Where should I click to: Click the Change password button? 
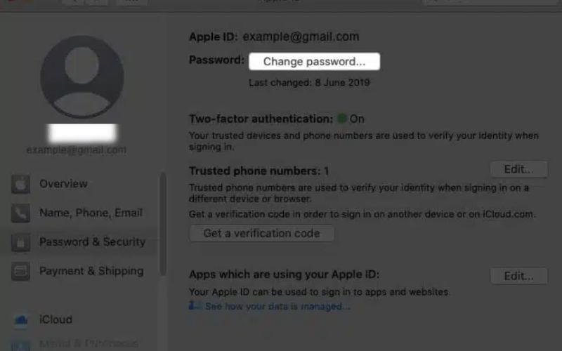coord(314,62)
